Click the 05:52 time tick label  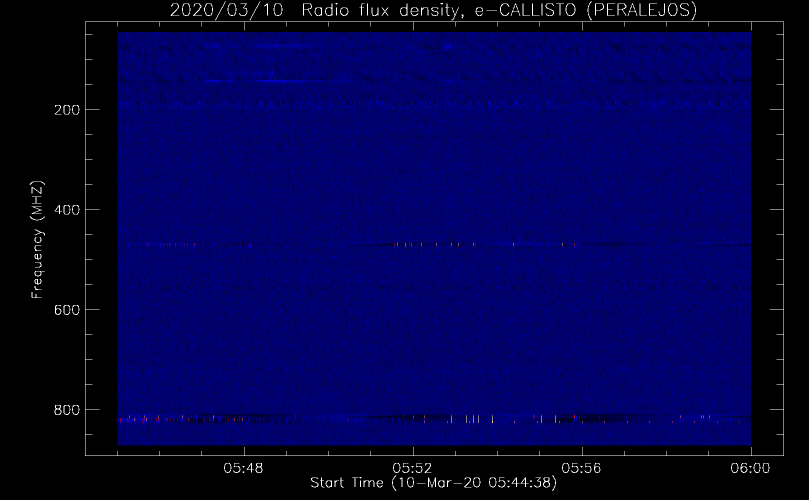pos(413,468)
